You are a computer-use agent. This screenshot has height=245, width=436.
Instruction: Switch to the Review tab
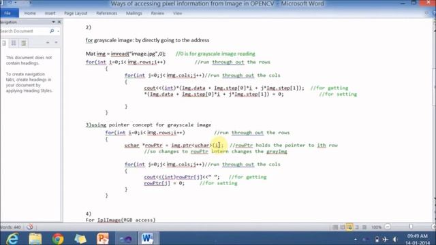tap(157, 13)
